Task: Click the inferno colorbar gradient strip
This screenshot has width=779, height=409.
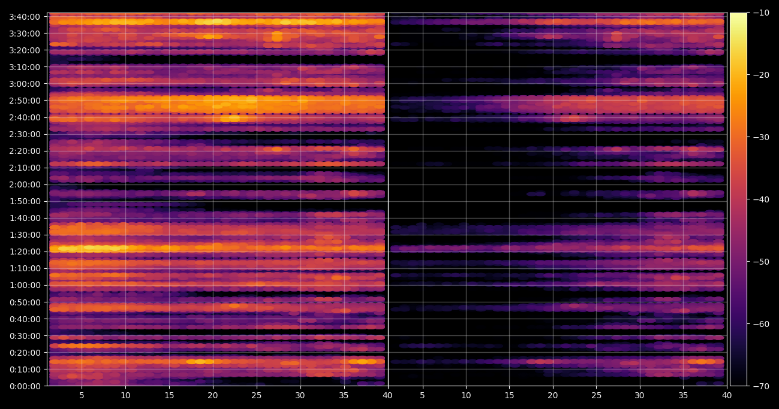Action: point(738,199)
